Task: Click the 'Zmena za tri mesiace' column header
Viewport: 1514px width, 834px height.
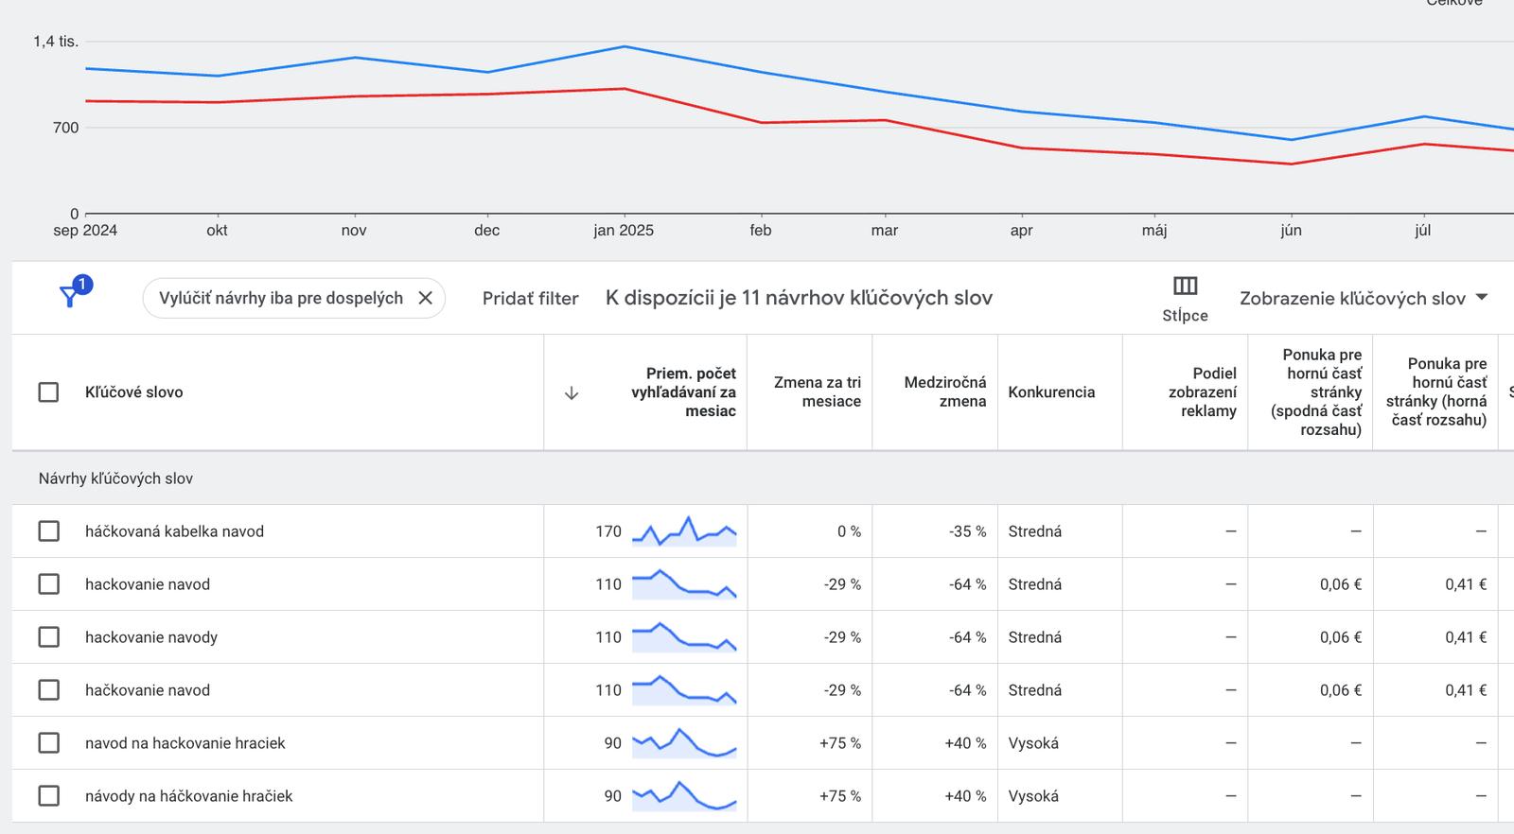Action: 818,392
